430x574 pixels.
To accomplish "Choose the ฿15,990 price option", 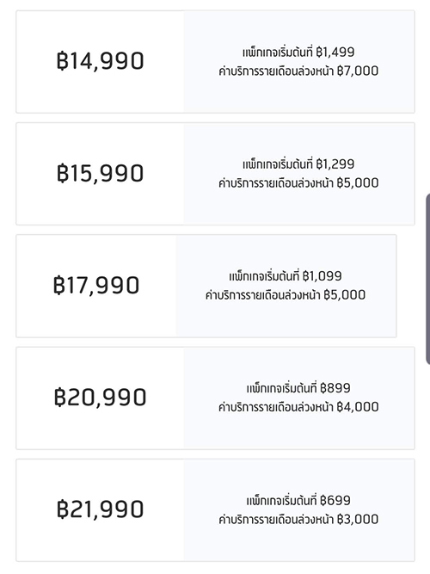I will [x=215, y=174].
